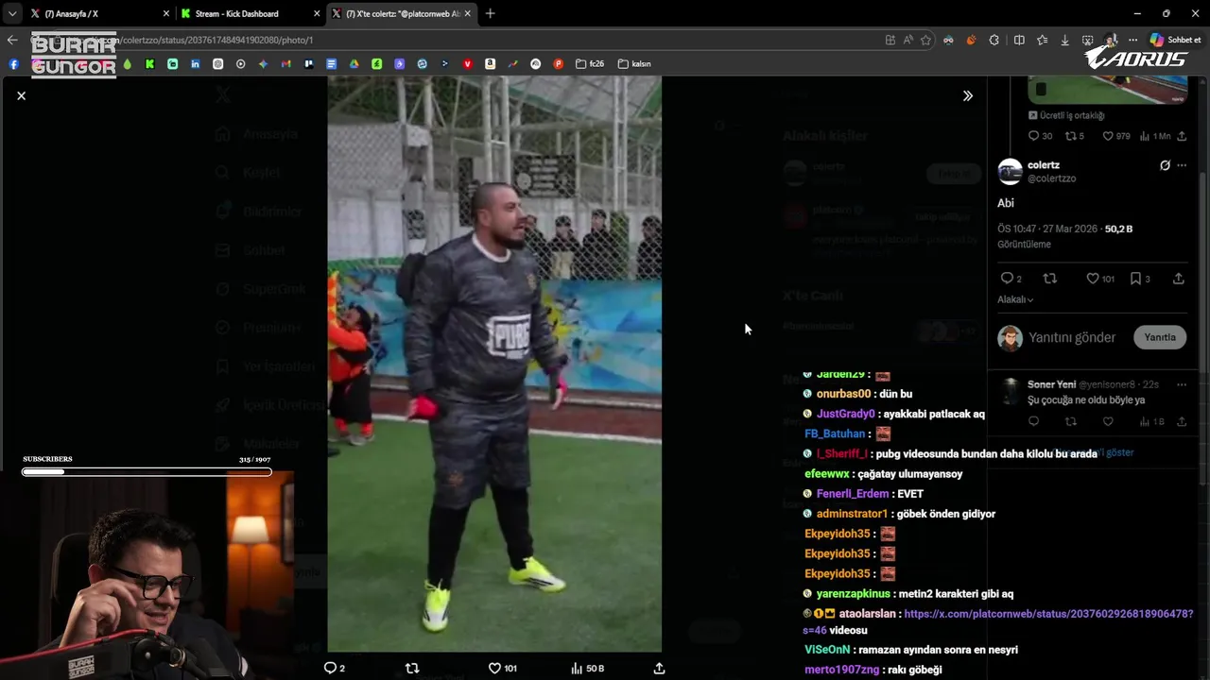Share Soner Yeni's comment
This screenshot has width=1210, height=680.
1182,421
